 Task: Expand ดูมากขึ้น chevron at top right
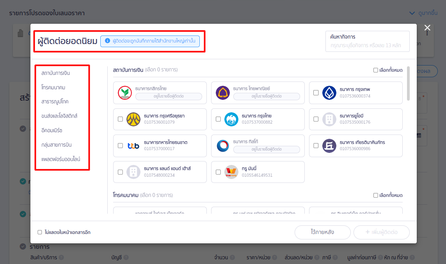click(x=412, y=13)
